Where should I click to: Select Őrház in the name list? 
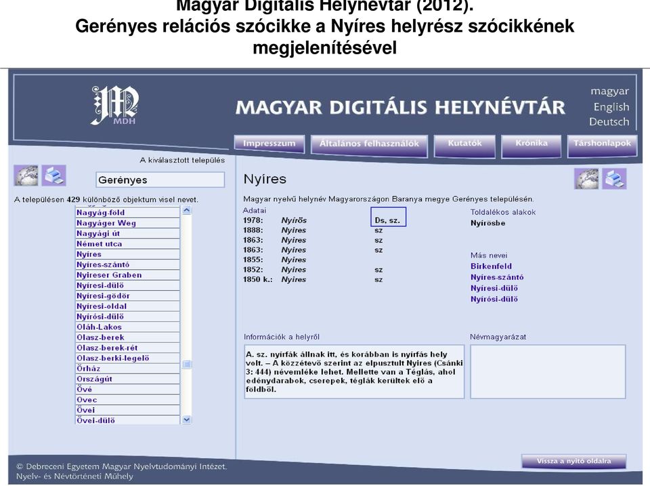(128, 368)
